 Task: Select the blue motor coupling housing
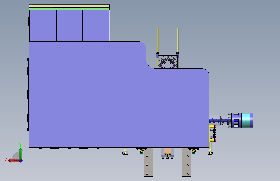(x=236, y=120)
